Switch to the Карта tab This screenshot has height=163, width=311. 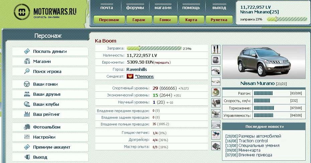191,20
